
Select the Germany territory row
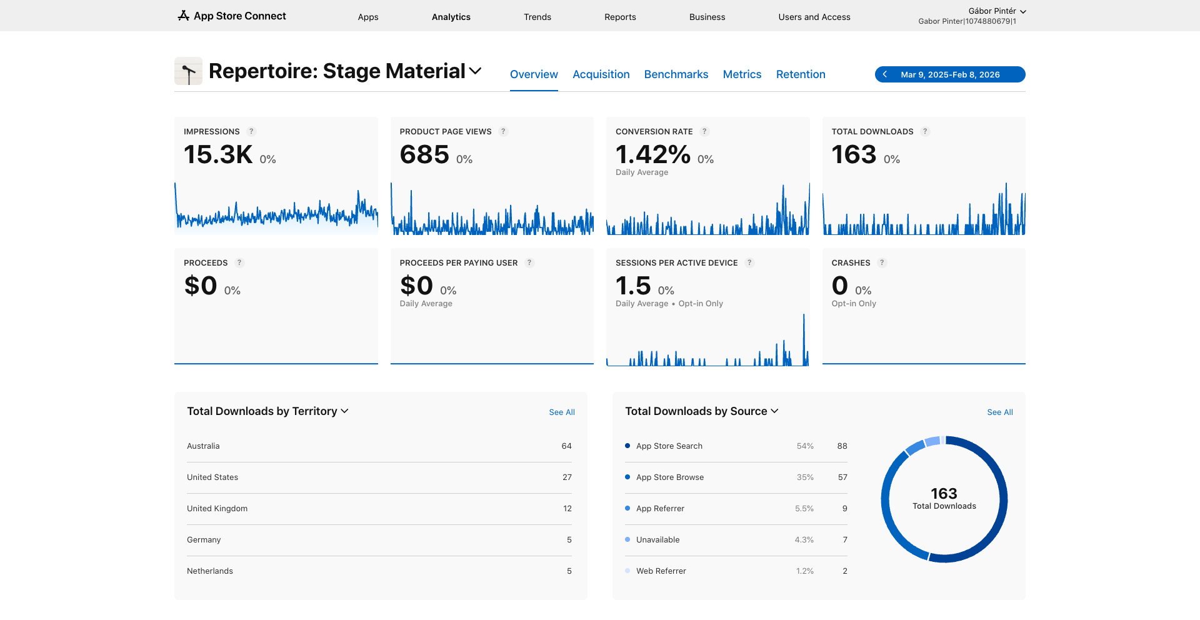[x=379, y=540]
